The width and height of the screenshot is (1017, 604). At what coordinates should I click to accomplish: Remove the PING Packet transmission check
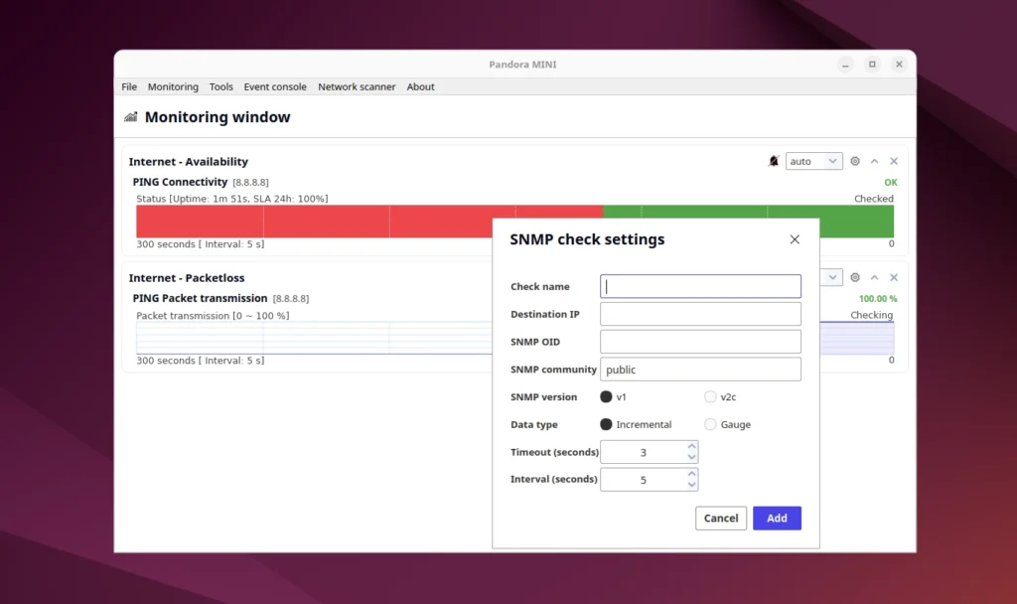tap(893, 277)
